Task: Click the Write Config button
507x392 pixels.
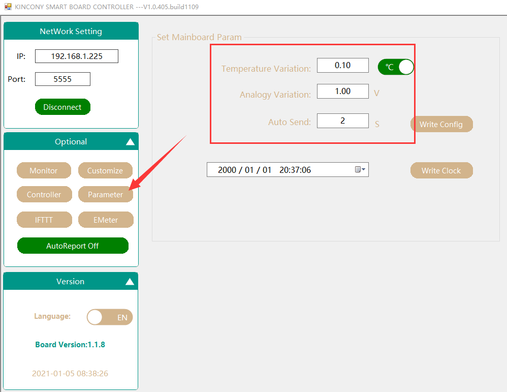Action: click(x=441, y=125)
